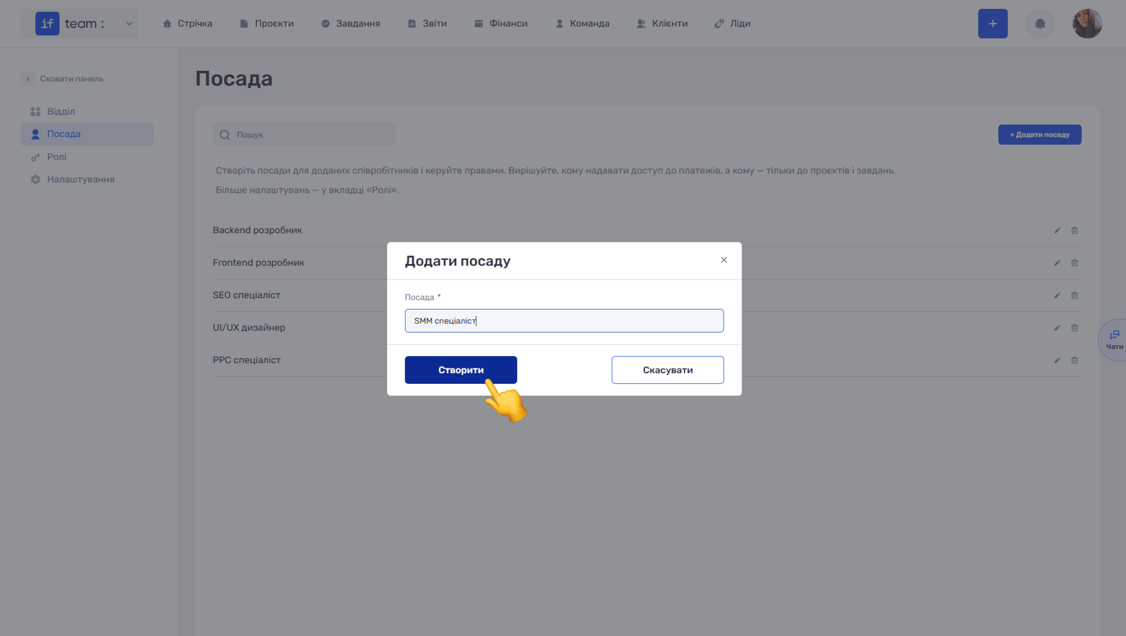Image resolution: width=1126 pixels, height=636 pixels.
Task: Click the Пошук search field
Action: [x=304, y=135]
